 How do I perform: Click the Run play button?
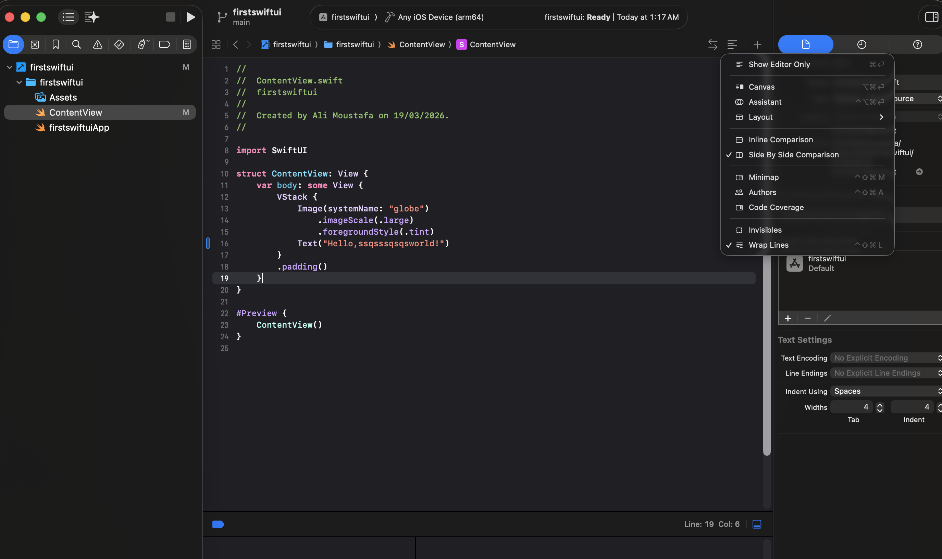(190, 17)
